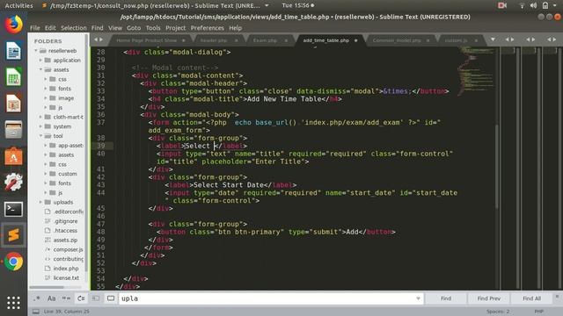Open Terminal from the dock
This screenshot has height=316, width=563.
point(14,209)
